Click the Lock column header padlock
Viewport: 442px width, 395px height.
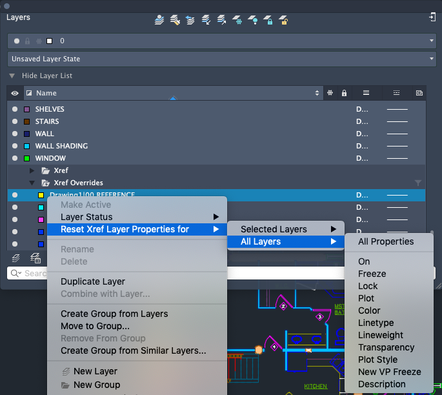(x=344, y=93)
